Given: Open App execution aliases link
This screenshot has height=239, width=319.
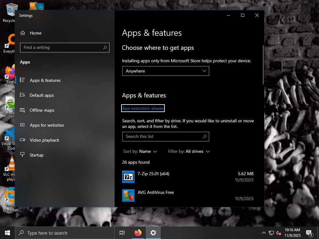Looking at the screenshot, I should click(x=143, y=108).
